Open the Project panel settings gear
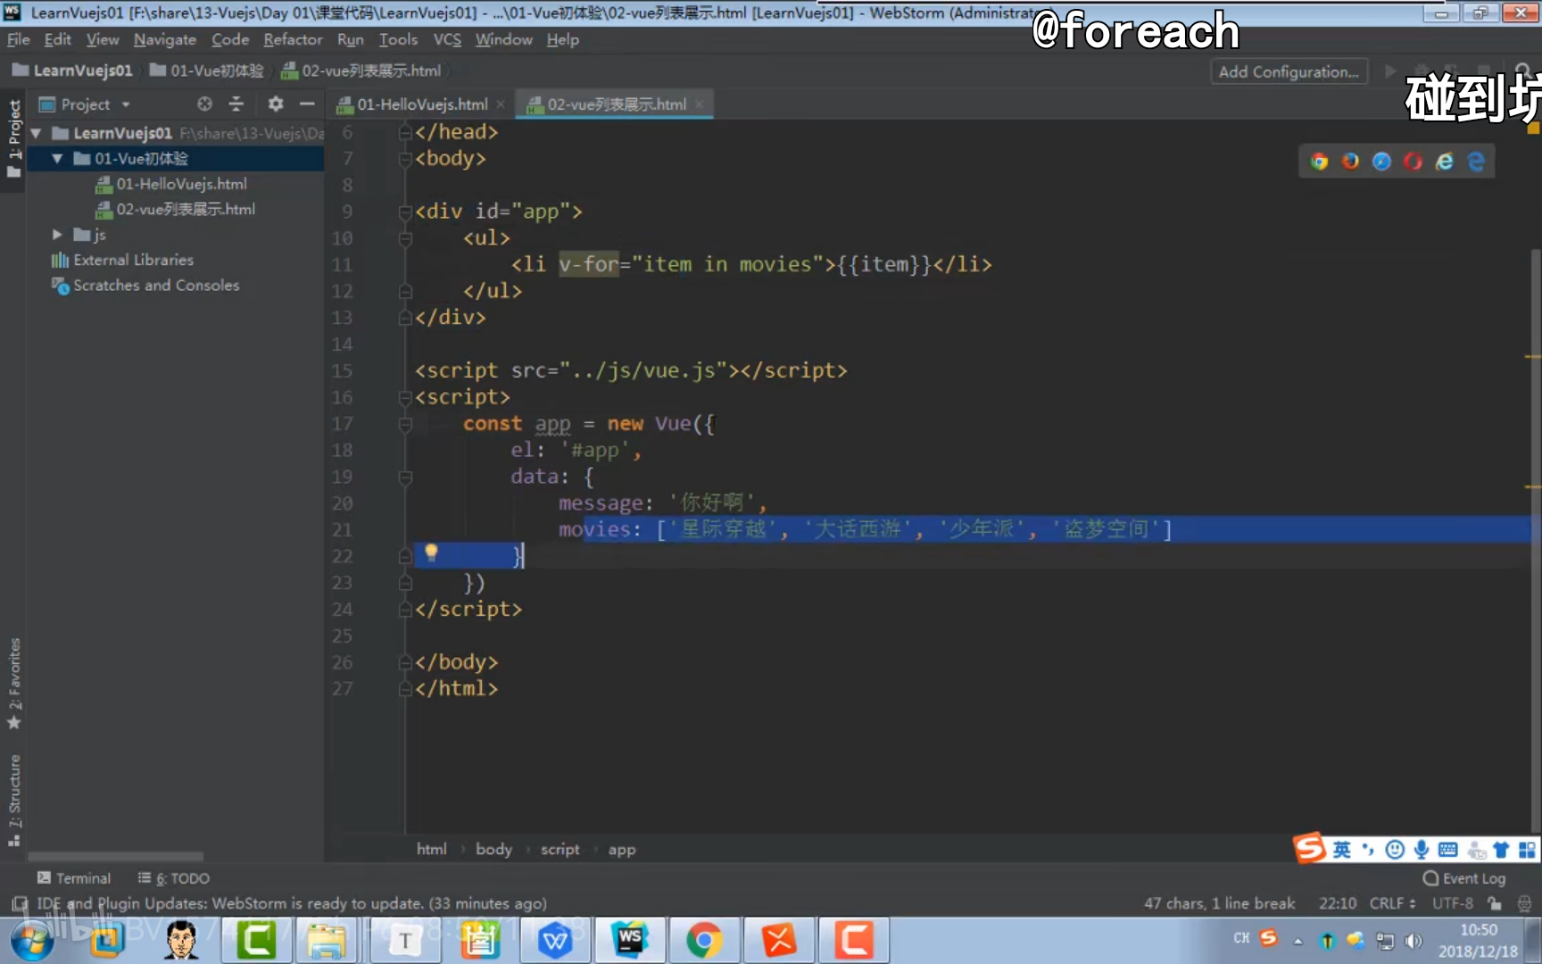 [x=276, y=104]
